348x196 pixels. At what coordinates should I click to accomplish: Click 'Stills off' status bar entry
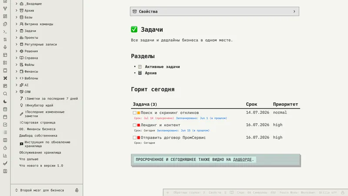(x=328, y=193)
